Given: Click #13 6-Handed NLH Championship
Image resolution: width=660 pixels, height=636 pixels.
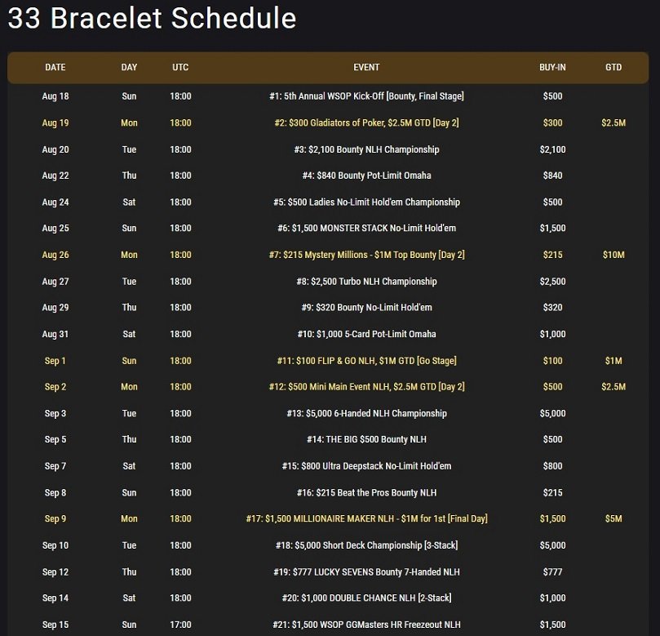Looking at the screenshot, I should pos(366,413).
